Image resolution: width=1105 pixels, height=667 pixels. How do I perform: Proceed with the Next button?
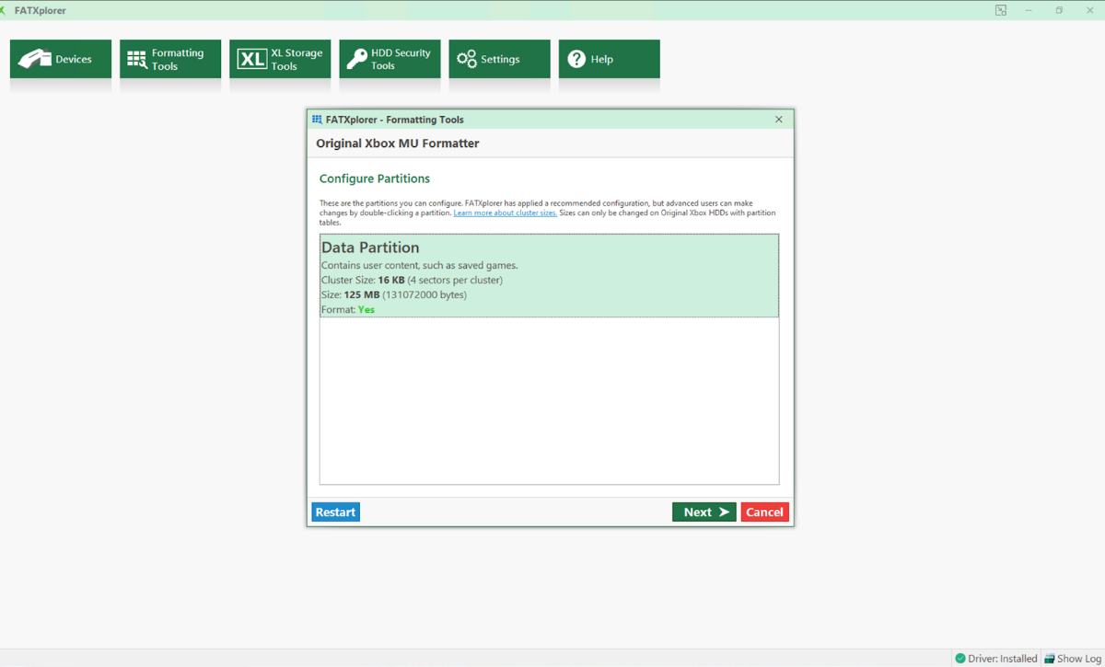click(x=704, y=512)
